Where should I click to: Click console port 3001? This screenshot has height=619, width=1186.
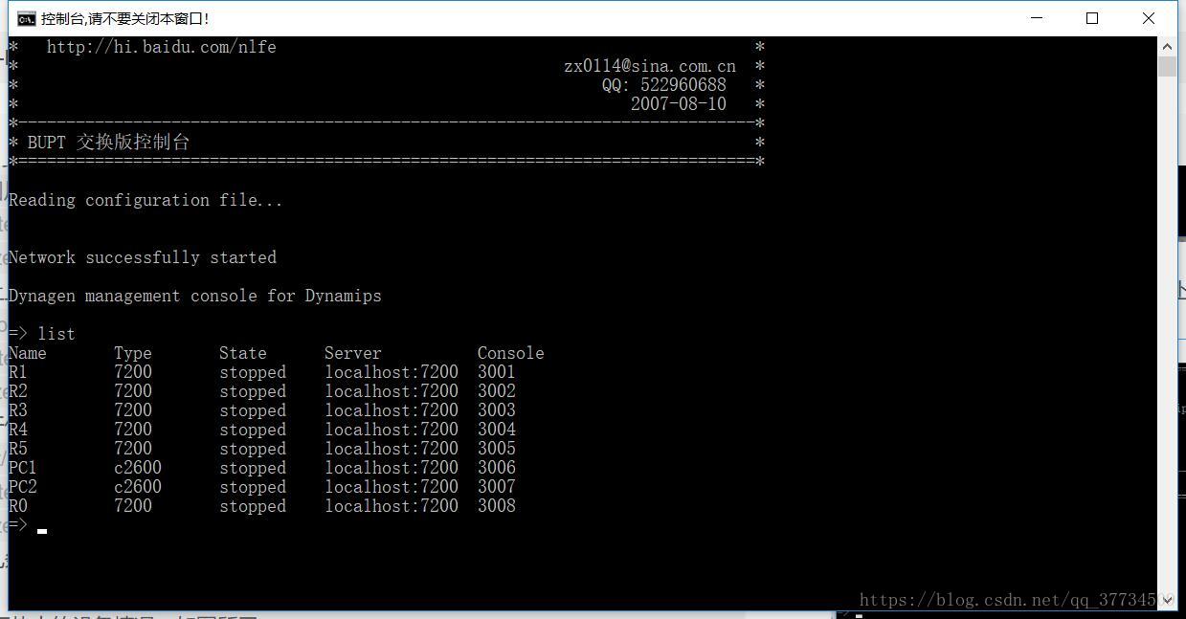coord(497,372)
